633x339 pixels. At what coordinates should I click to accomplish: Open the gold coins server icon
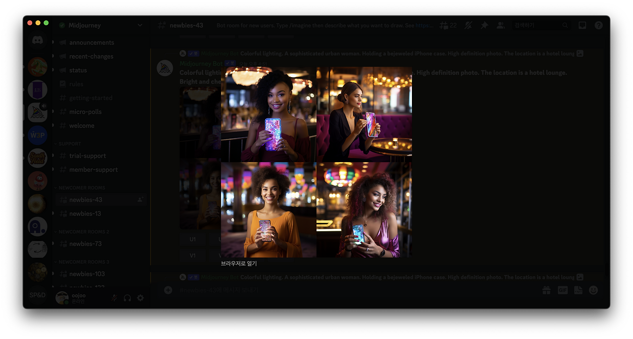point(38,272)
